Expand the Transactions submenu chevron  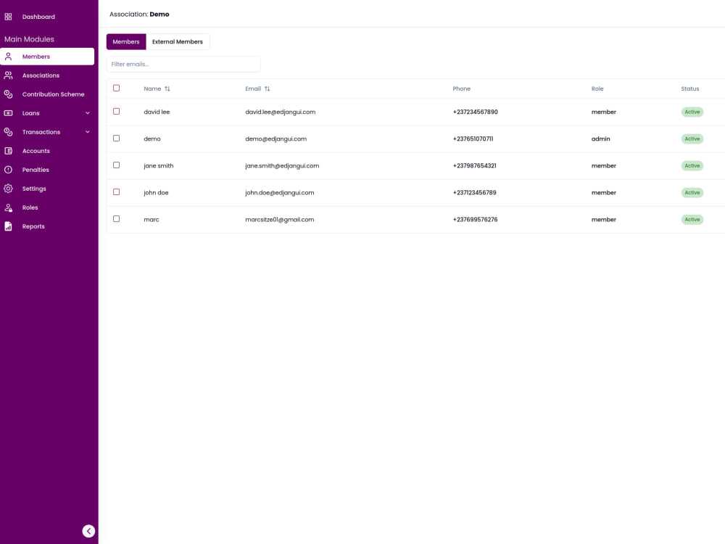click(88, 132)
